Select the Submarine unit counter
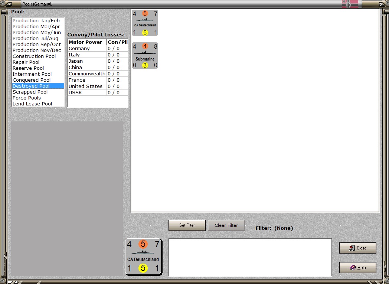 coord(145,56)
